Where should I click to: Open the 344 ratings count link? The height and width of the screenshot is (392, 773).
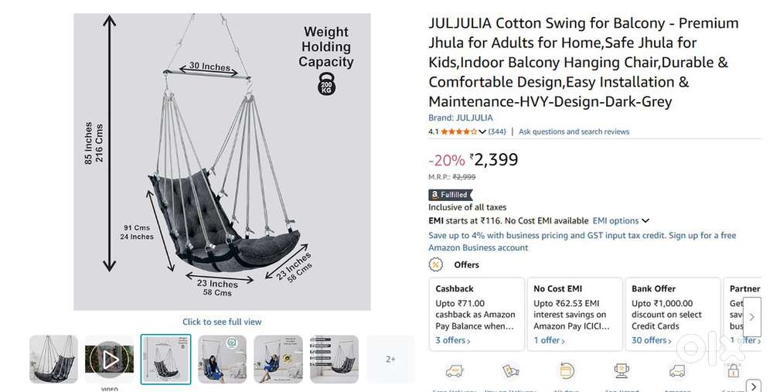(x=497, y=132)
